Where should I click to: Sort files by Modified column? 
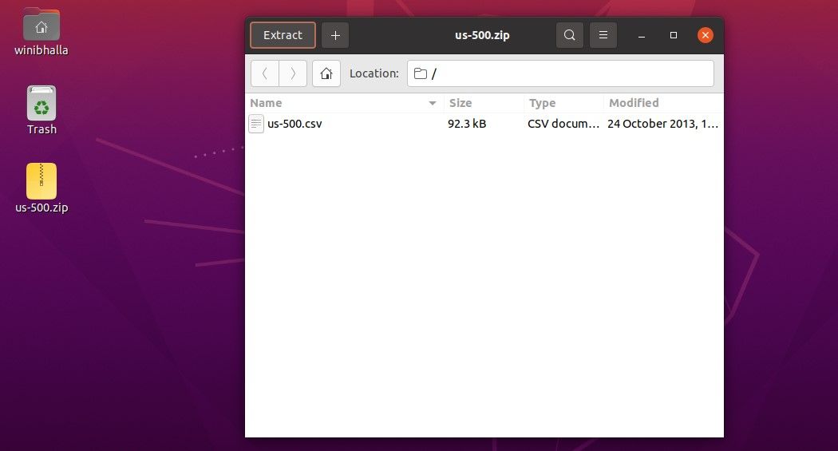coord(662,103)
